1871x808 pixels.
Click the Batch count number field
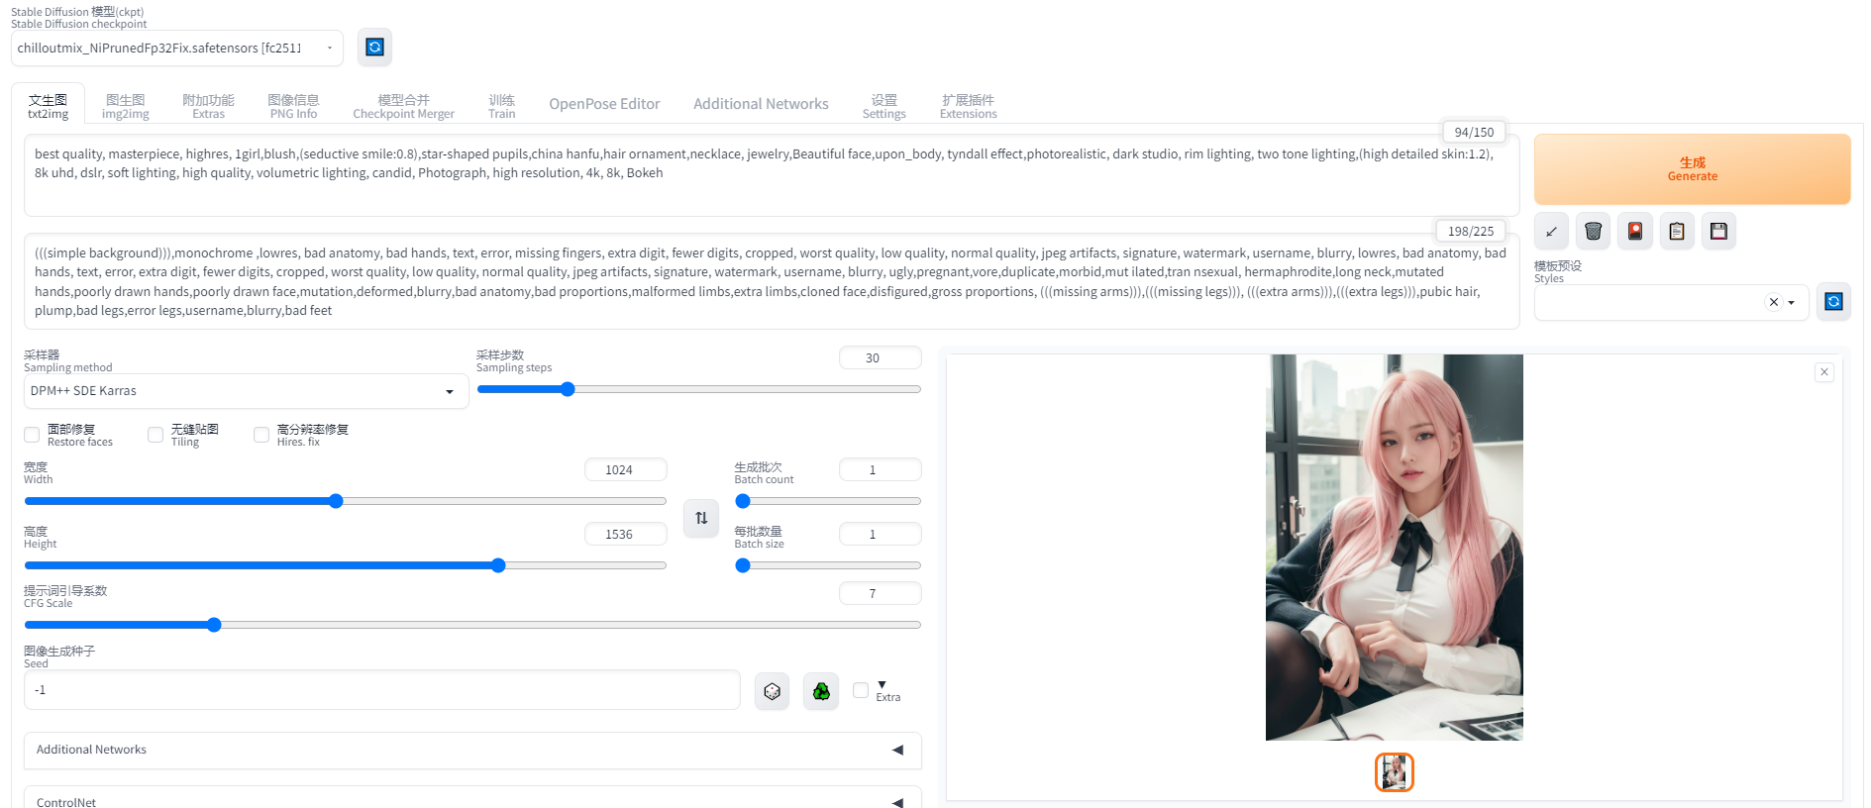(880, 470)
